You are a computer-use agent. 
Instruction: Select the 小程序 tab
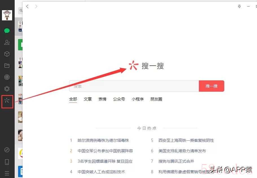(138, 99)
